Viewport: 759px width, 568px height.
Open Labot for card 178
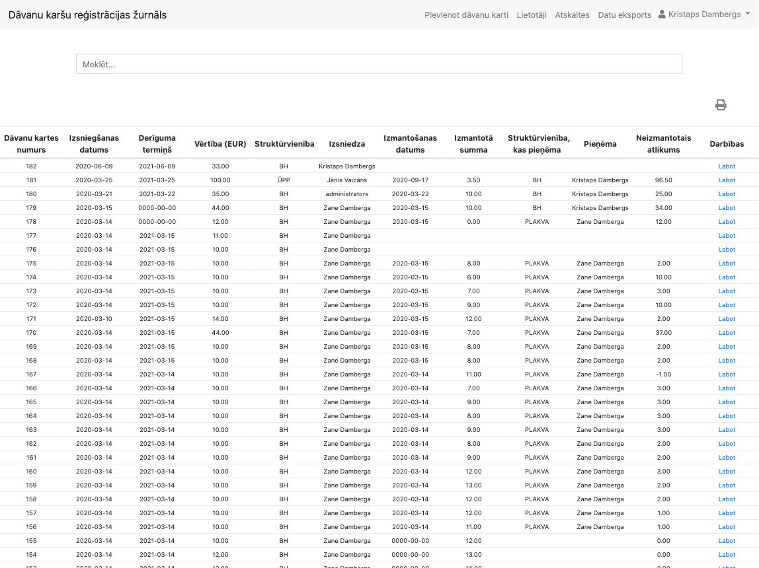tap(727, 222)
